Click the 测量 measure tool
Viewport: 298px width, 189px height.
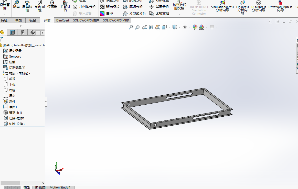[x=16, y=5]
